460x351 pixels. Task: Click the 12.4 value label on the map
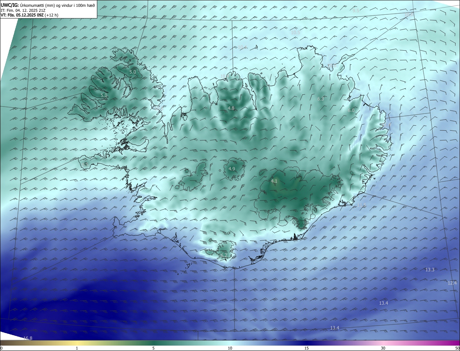pos(452,283)
